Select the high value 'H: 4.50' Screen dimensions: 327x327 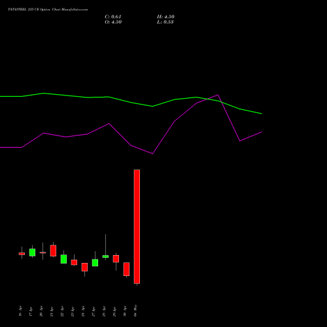(x=165, y=17)
